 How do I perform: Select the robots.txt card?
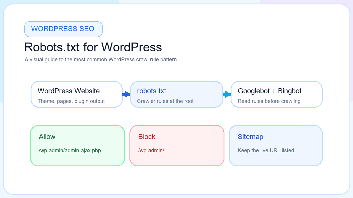coord(176,94)
